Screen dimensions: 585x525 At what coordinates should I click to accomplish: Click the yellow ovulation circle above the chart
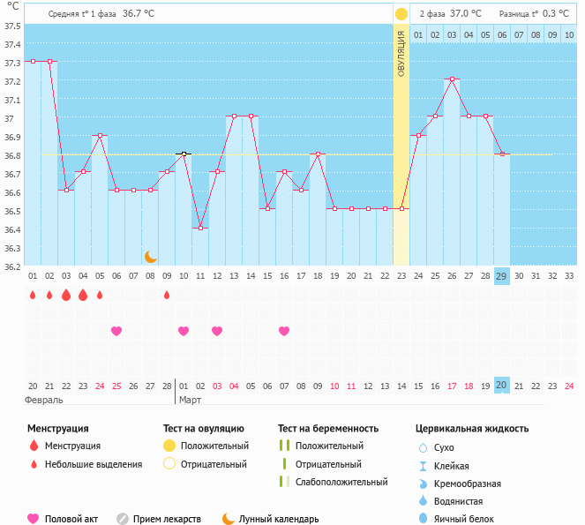pyautogui.click(x=401, y=14)
